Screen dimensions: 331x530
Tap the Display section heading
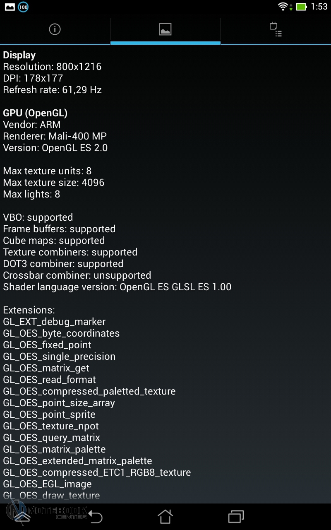click(19, 55)
